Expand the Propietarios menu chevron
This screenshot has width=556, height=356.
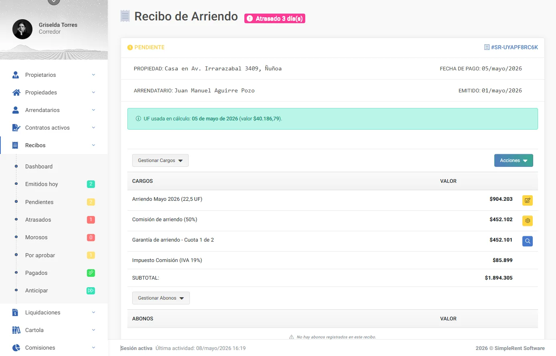[93, 75]
